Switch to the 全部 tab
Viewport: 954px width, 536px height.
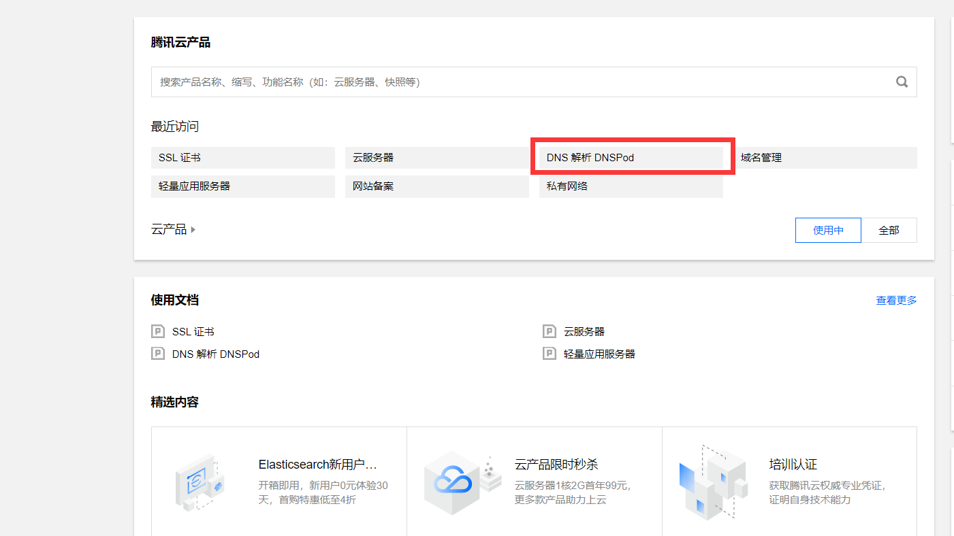point(889,230)
